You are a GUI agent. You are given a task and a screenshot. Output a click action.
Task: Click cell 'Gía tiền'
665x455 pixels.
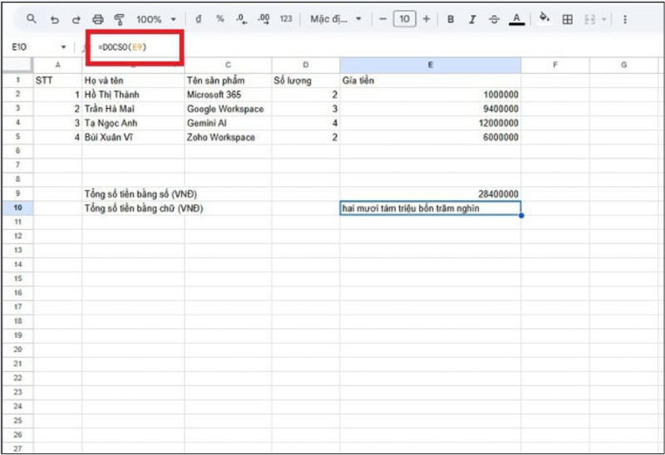(431, 81)
